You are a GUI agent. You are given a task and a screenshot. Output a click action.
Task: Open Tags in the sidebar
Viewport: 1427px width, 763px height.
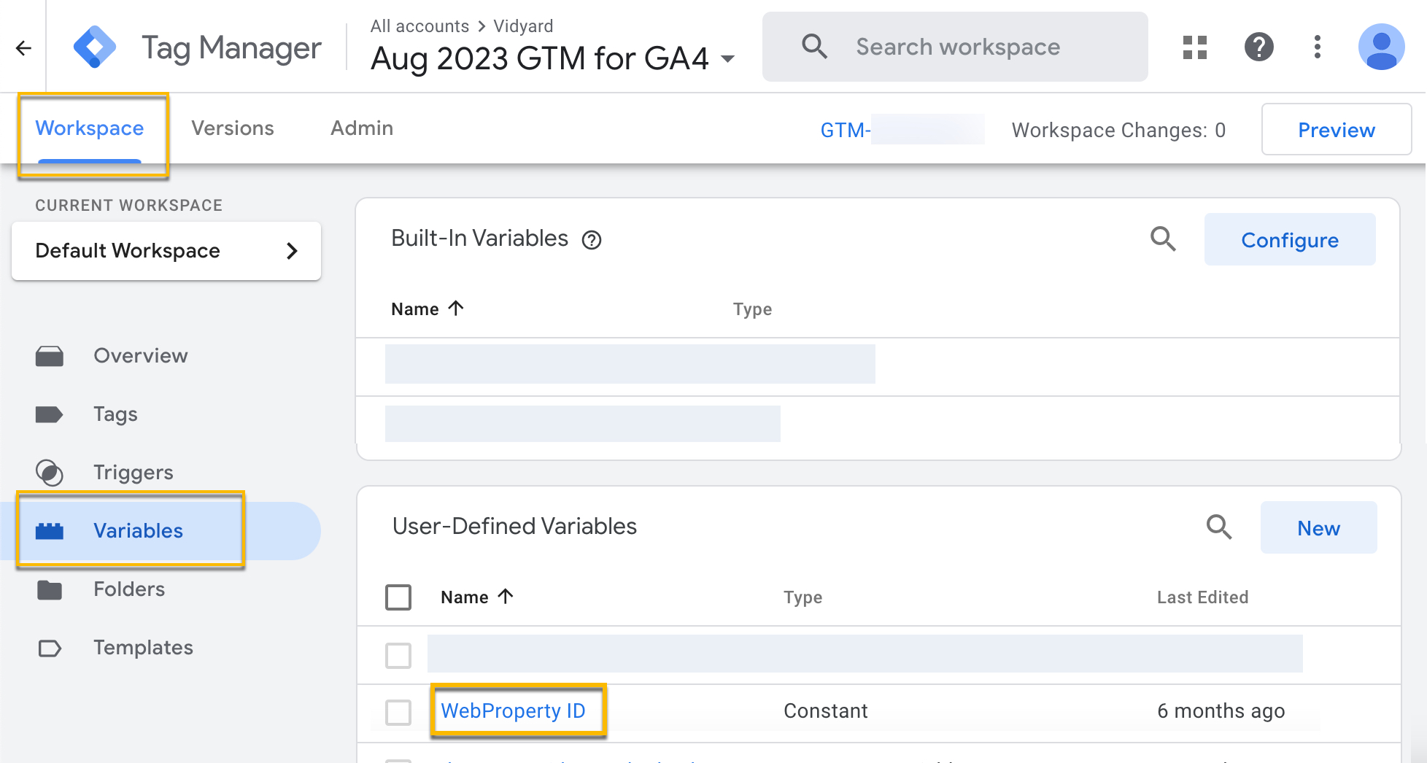pos(115,414)
